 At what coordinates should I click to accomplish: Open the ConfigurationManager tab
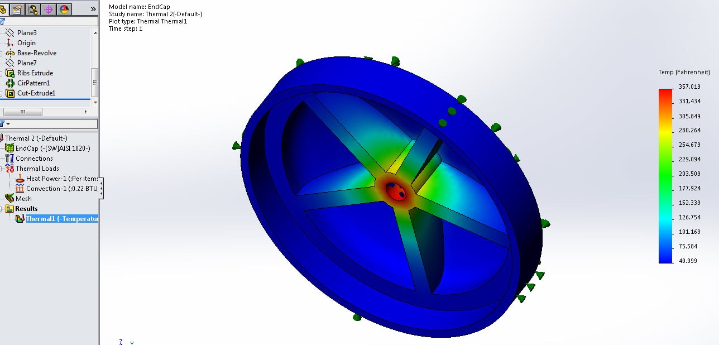[x=33, y=9]
